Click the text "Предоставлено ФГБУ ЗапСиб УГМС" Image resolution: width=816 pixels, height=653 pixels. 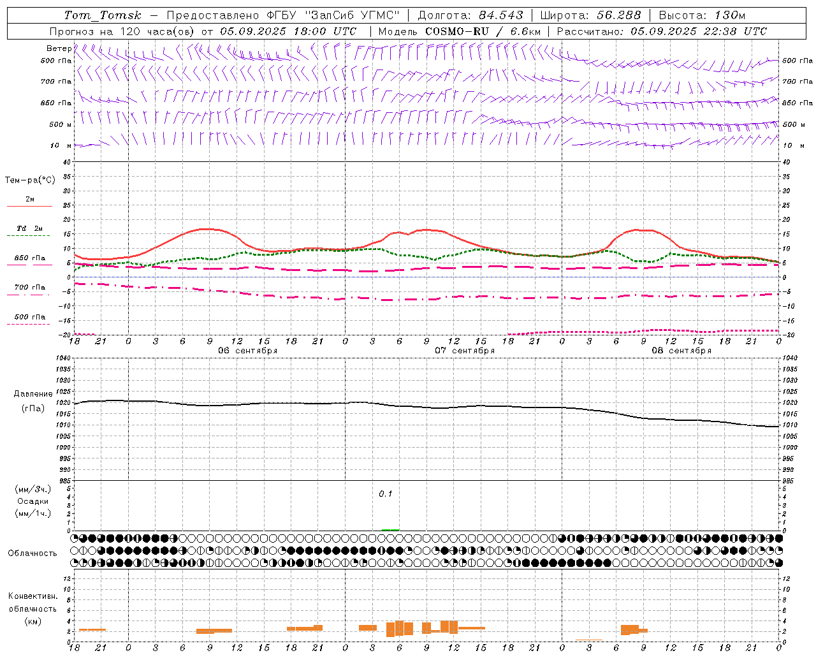coord(283,15)
